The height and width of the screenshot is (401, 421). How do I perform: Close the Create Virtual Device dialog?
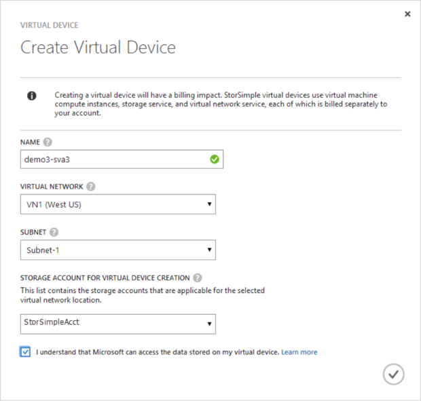coord(407,14)
